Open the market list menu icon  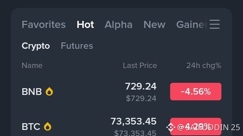pyautogui.click(x=215, y=25)
